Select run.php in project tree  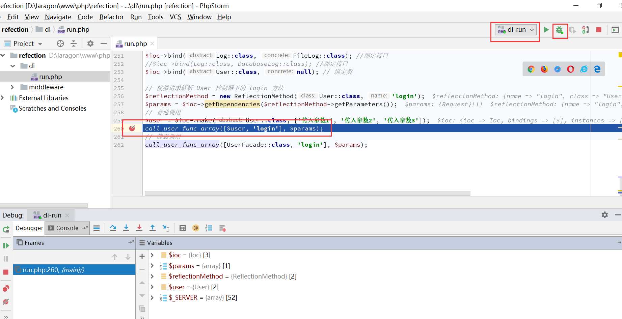[x=50, y=77]
